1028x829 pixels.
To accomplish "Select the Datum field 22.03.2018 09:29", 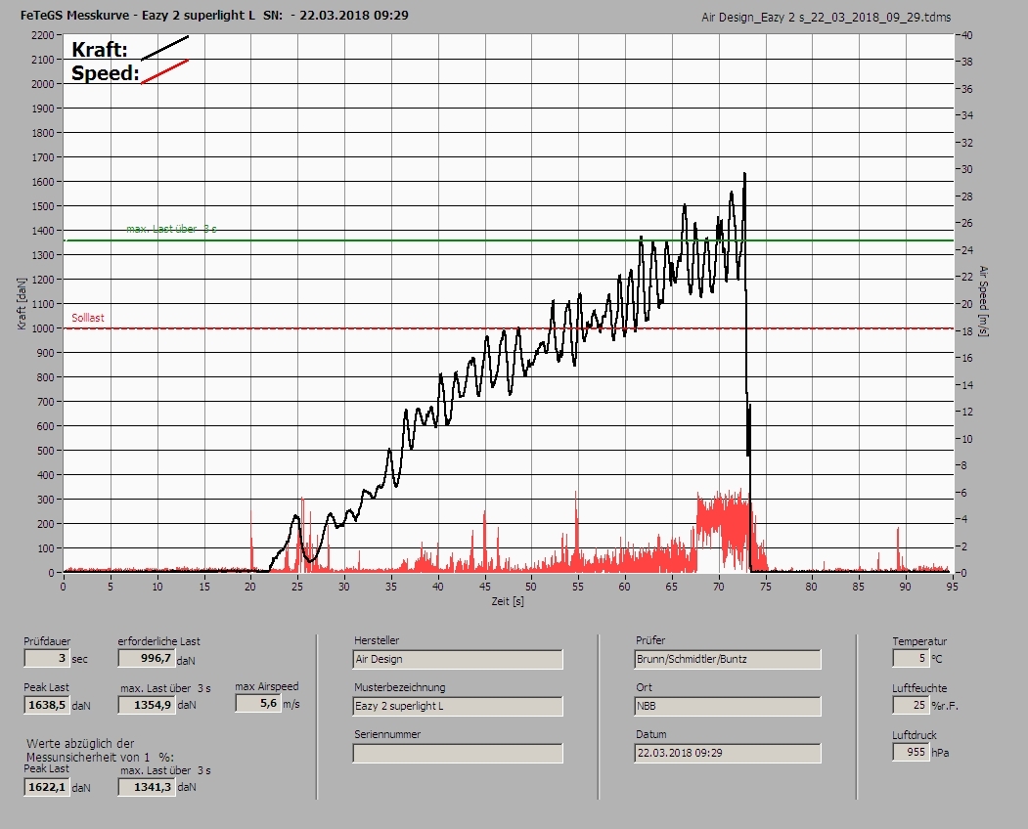I will pyautogui.click(x=728, y=754).
